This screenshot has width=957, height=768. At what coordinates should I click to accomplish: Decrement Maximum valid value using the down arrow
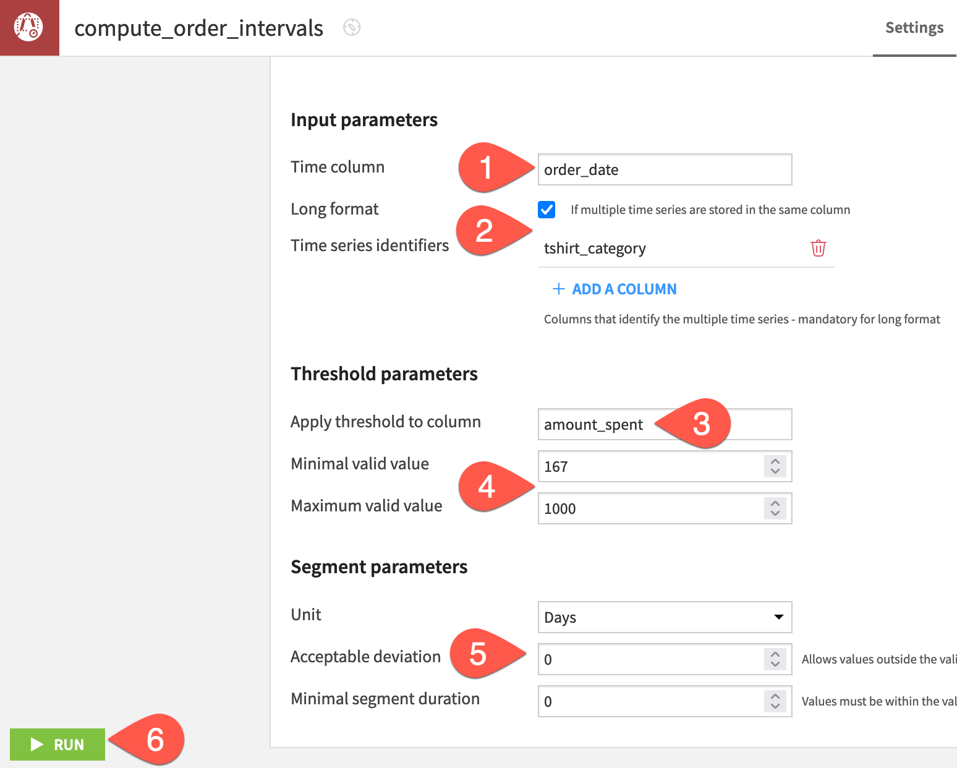tap(775, 513)
